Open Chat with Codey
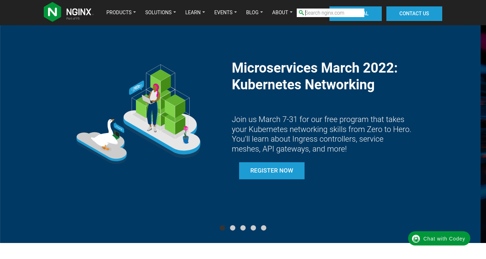This screenshot has height=259, width=486. (x=439, y=238)
